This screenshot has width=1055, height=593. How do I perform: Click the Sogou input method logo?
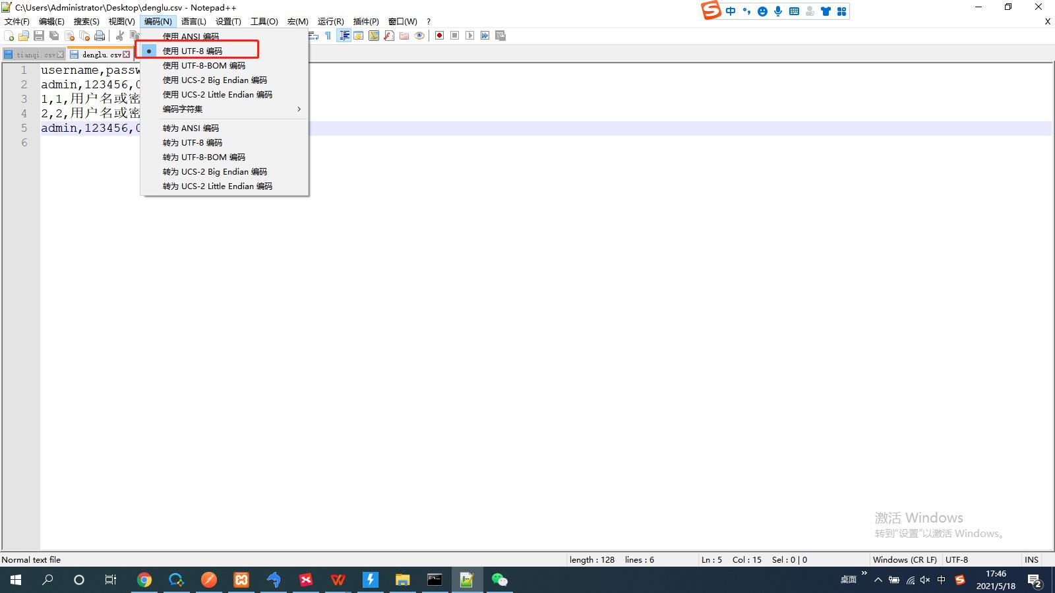pyautogui.click(x=711, y=11)
